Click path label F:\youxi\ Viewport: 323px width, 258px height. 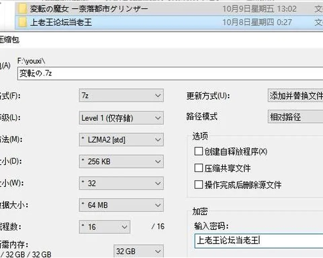click(31, 61)
